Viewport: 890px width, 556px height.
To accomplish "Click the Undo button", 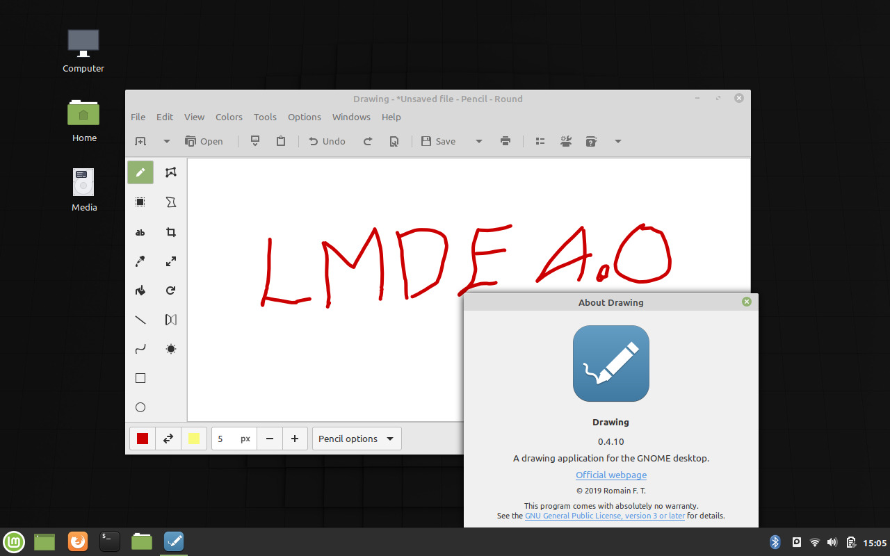I will tap(327, 141).
